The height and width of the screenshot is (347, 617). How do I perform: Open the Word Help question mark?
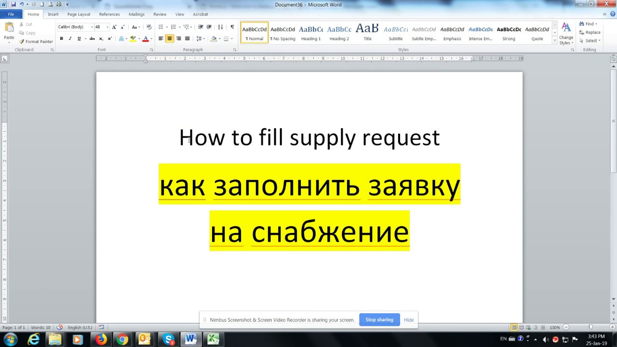(x=613, y=14)
